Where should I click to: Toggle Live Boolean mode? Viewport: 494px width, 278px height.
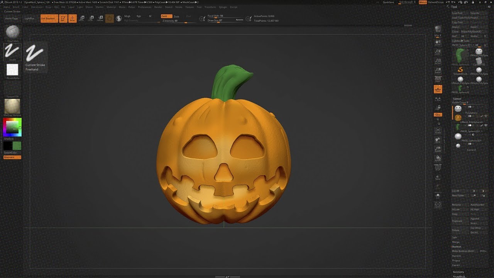coord(49,19)
